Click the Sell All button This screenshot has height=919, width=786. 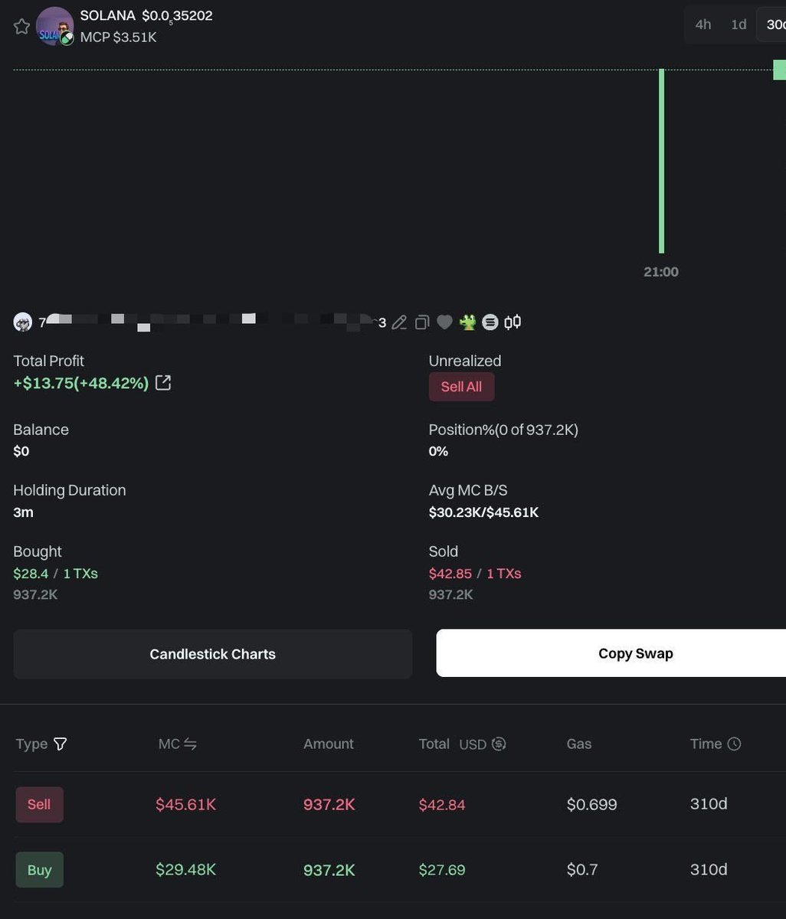pyautogui.click(x=461, y=387)
